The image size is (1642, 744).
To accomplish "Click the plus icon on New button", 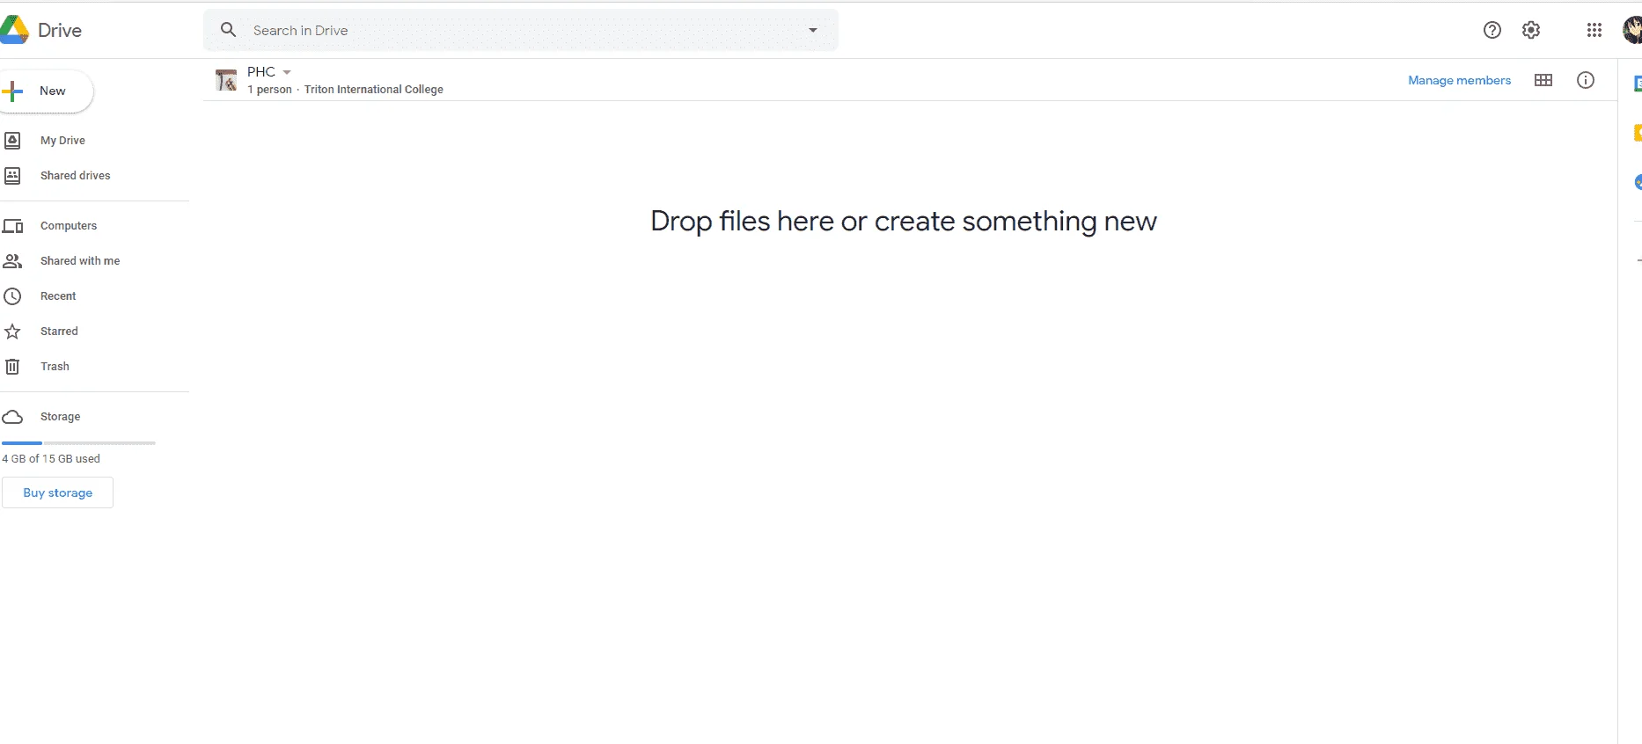I will (x=12, y=91).
